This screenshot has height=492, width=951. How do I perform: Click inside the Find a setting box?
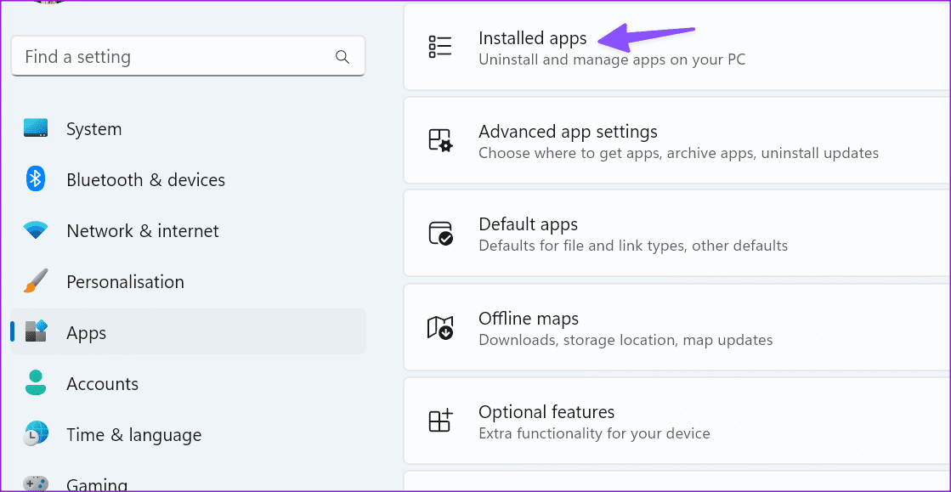click(x=170, y=56)
